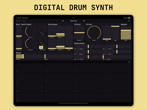Tap drum pad 61
The width and height of the screenshot is (147, 110).
(x=59, y=68)
